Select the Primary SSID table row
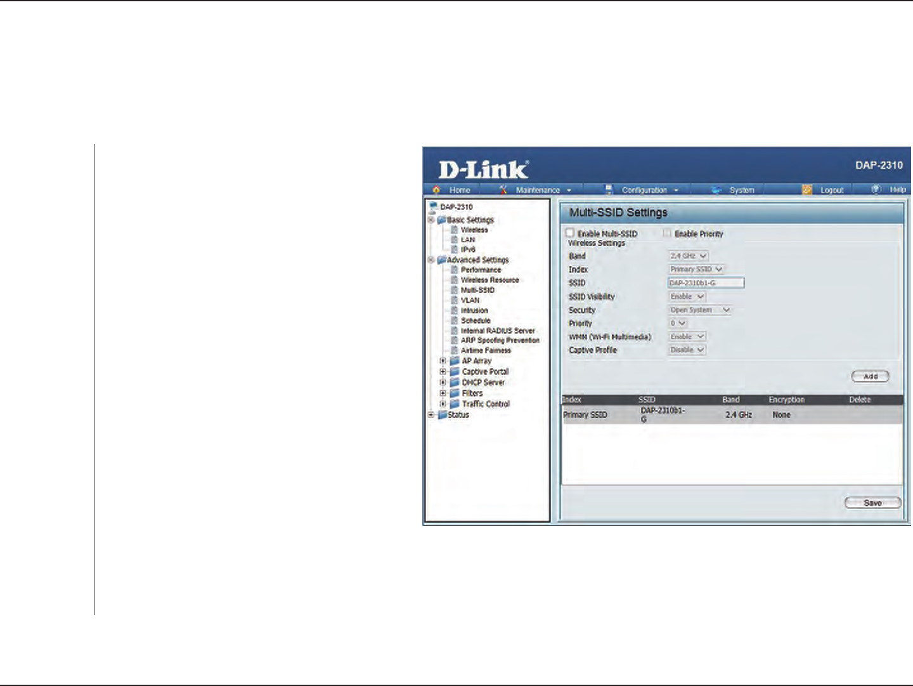The height and width of the screenshot is (686, 913). (732, 415)
